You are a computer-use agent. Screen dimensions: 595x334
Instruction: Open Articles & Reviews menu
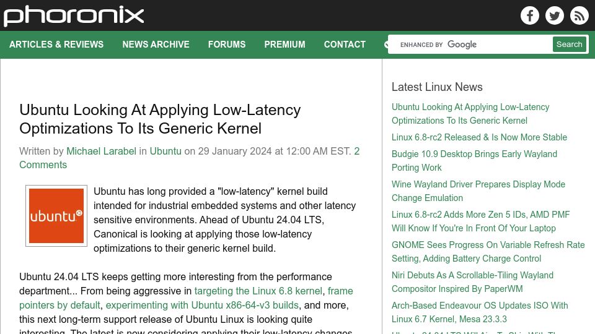[x=56, y=45]
